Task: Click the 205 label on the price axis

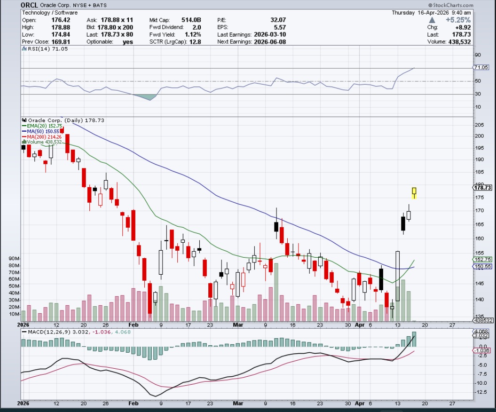Action: click(x=479, y=125)
